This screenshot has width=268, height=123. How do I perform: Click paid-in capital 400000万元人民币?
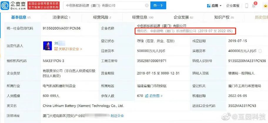[242, 51]
